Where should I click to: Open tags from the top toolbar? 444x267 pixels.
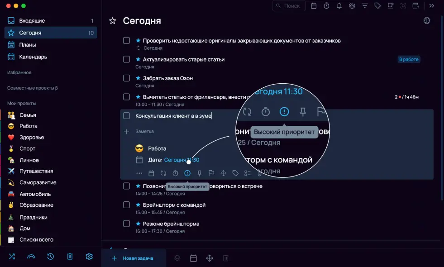coord(378,6)
